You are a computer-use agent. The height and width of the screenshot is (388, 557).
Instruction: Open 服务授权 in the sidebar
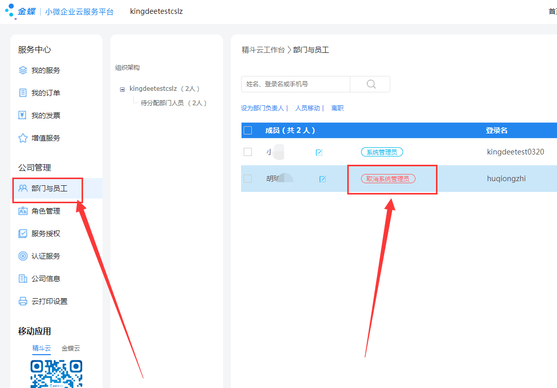[46, 234]
